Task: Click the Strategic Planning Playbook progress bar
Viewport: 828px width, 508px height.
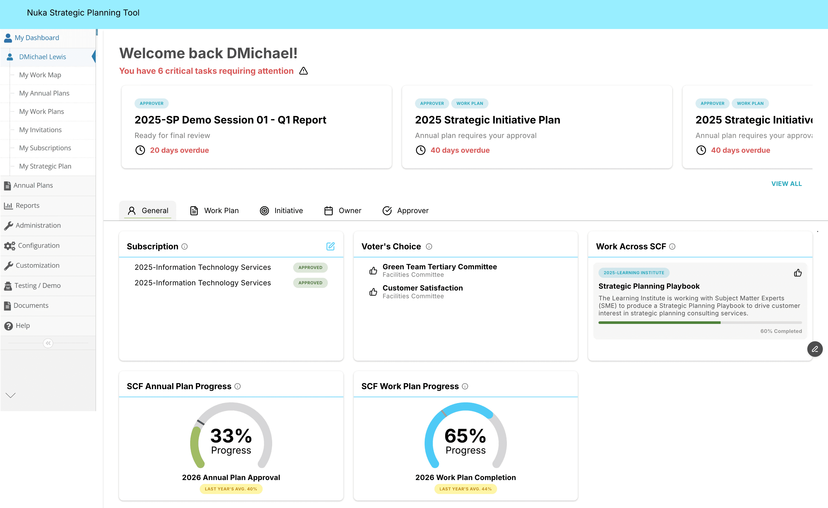Action: [x=700, y=322]
